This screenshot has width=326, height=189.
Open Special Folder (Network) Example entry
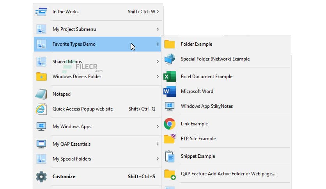coord(226,59)
